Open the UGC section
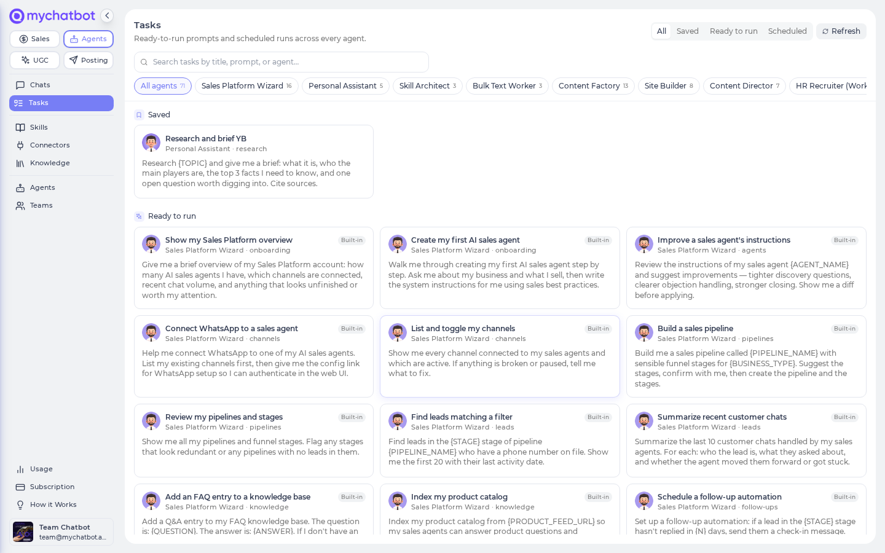The height and width of the screenshot is (553, 885). point(34,60)
